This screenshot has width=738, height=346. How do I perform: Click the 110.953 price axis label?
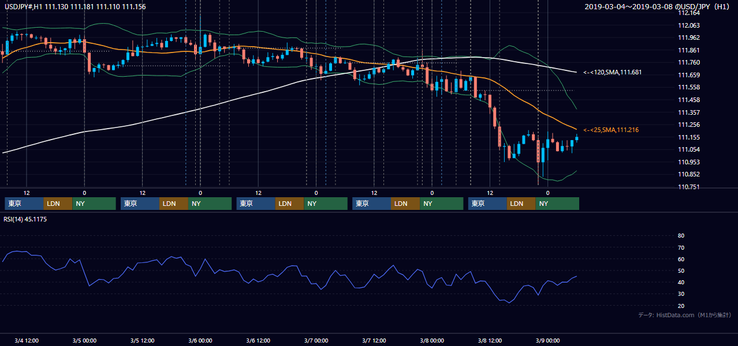(688, 162)
